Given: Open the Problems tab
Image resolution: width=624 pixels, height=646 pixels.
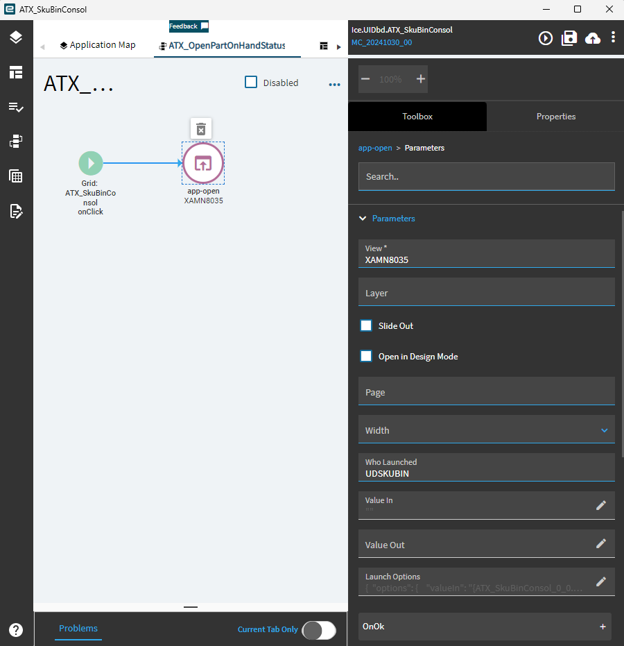Looking at the screenshot, I should pos(78,628).
